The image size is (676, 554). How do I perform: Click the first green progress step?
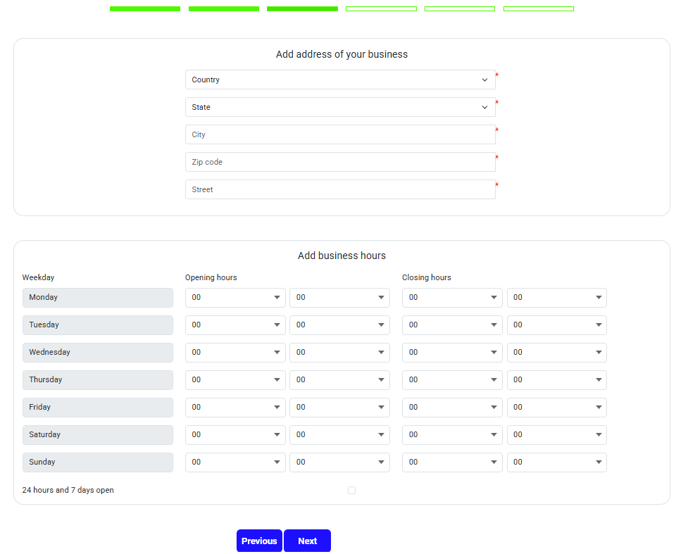point(145,8)
